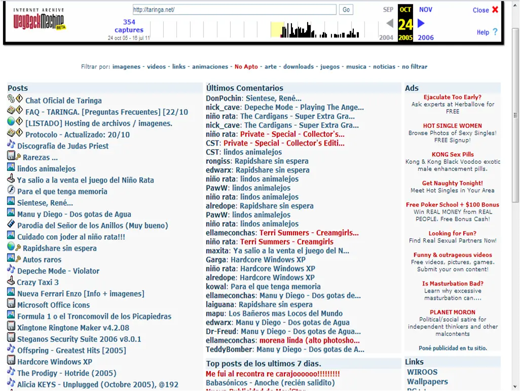Open the Chat Oficial de Taringa post
Viewport: 520px width, 391px height.
pyautogui.click(x=64, y=100)
